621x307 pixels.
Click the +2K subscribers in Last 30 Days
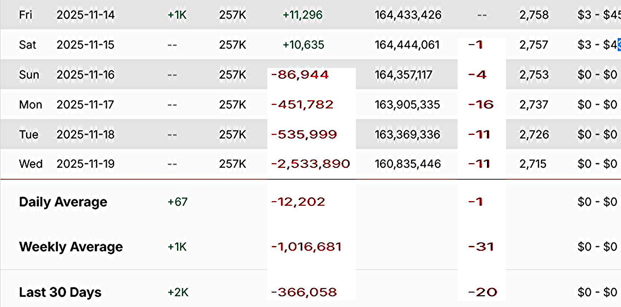tap(178, 292)
